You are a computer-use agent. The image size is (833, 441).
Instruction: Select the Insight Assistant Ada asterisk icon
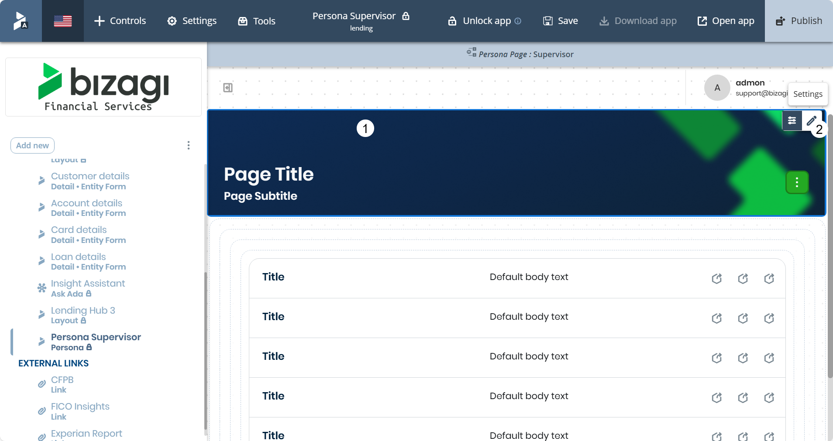click(x=41, y=288)
